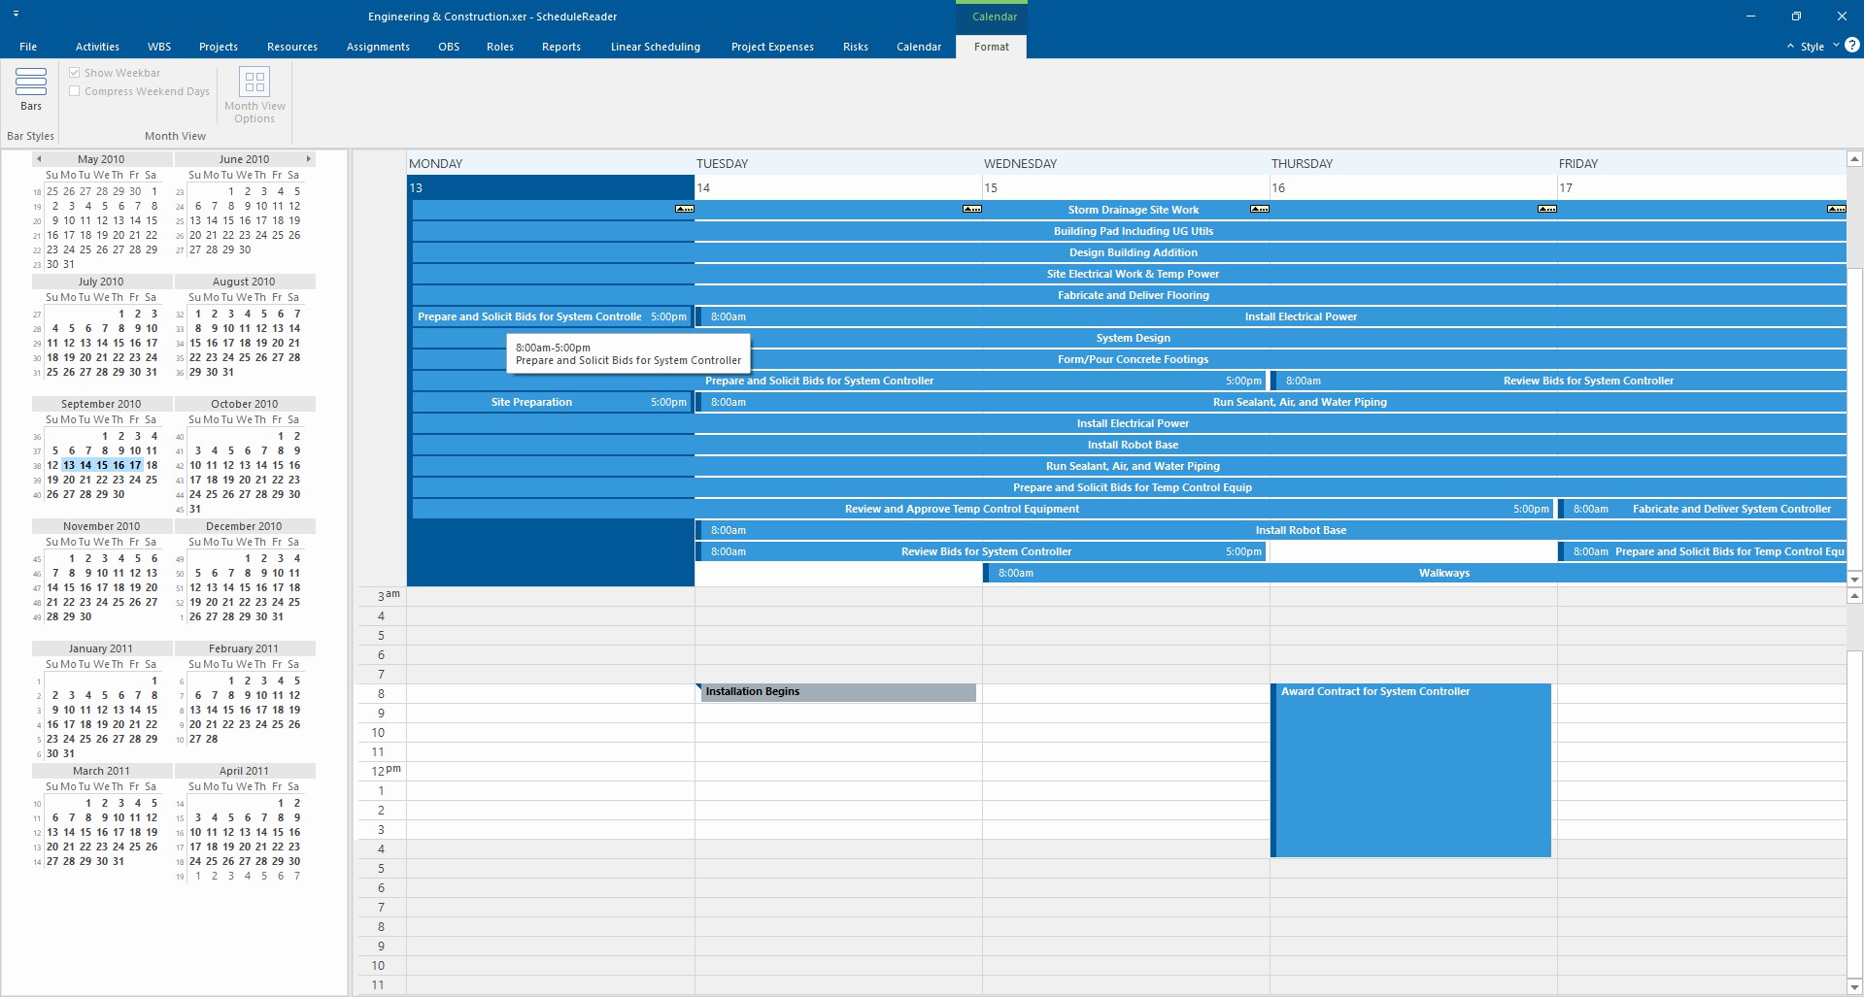Click the 12pm time slot label
The image size is (1864, 997).
[386, 771]
